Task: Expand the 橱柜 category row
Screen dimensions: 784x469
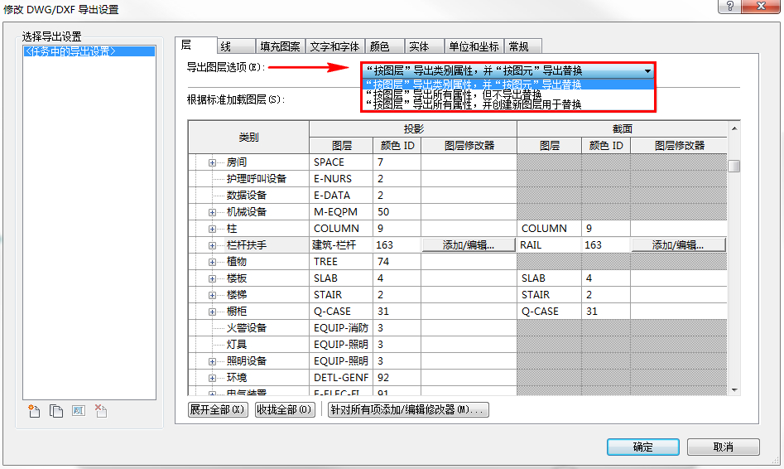Action: pyautogui.click(x=212, y=312)
